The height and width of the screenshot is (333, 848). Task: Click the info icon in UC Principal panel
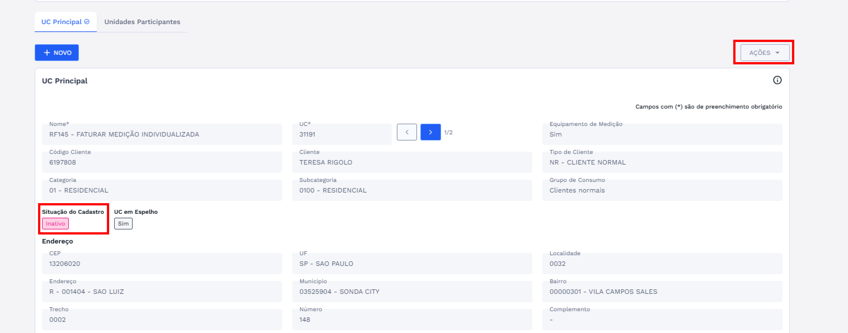tap(777, 80)
